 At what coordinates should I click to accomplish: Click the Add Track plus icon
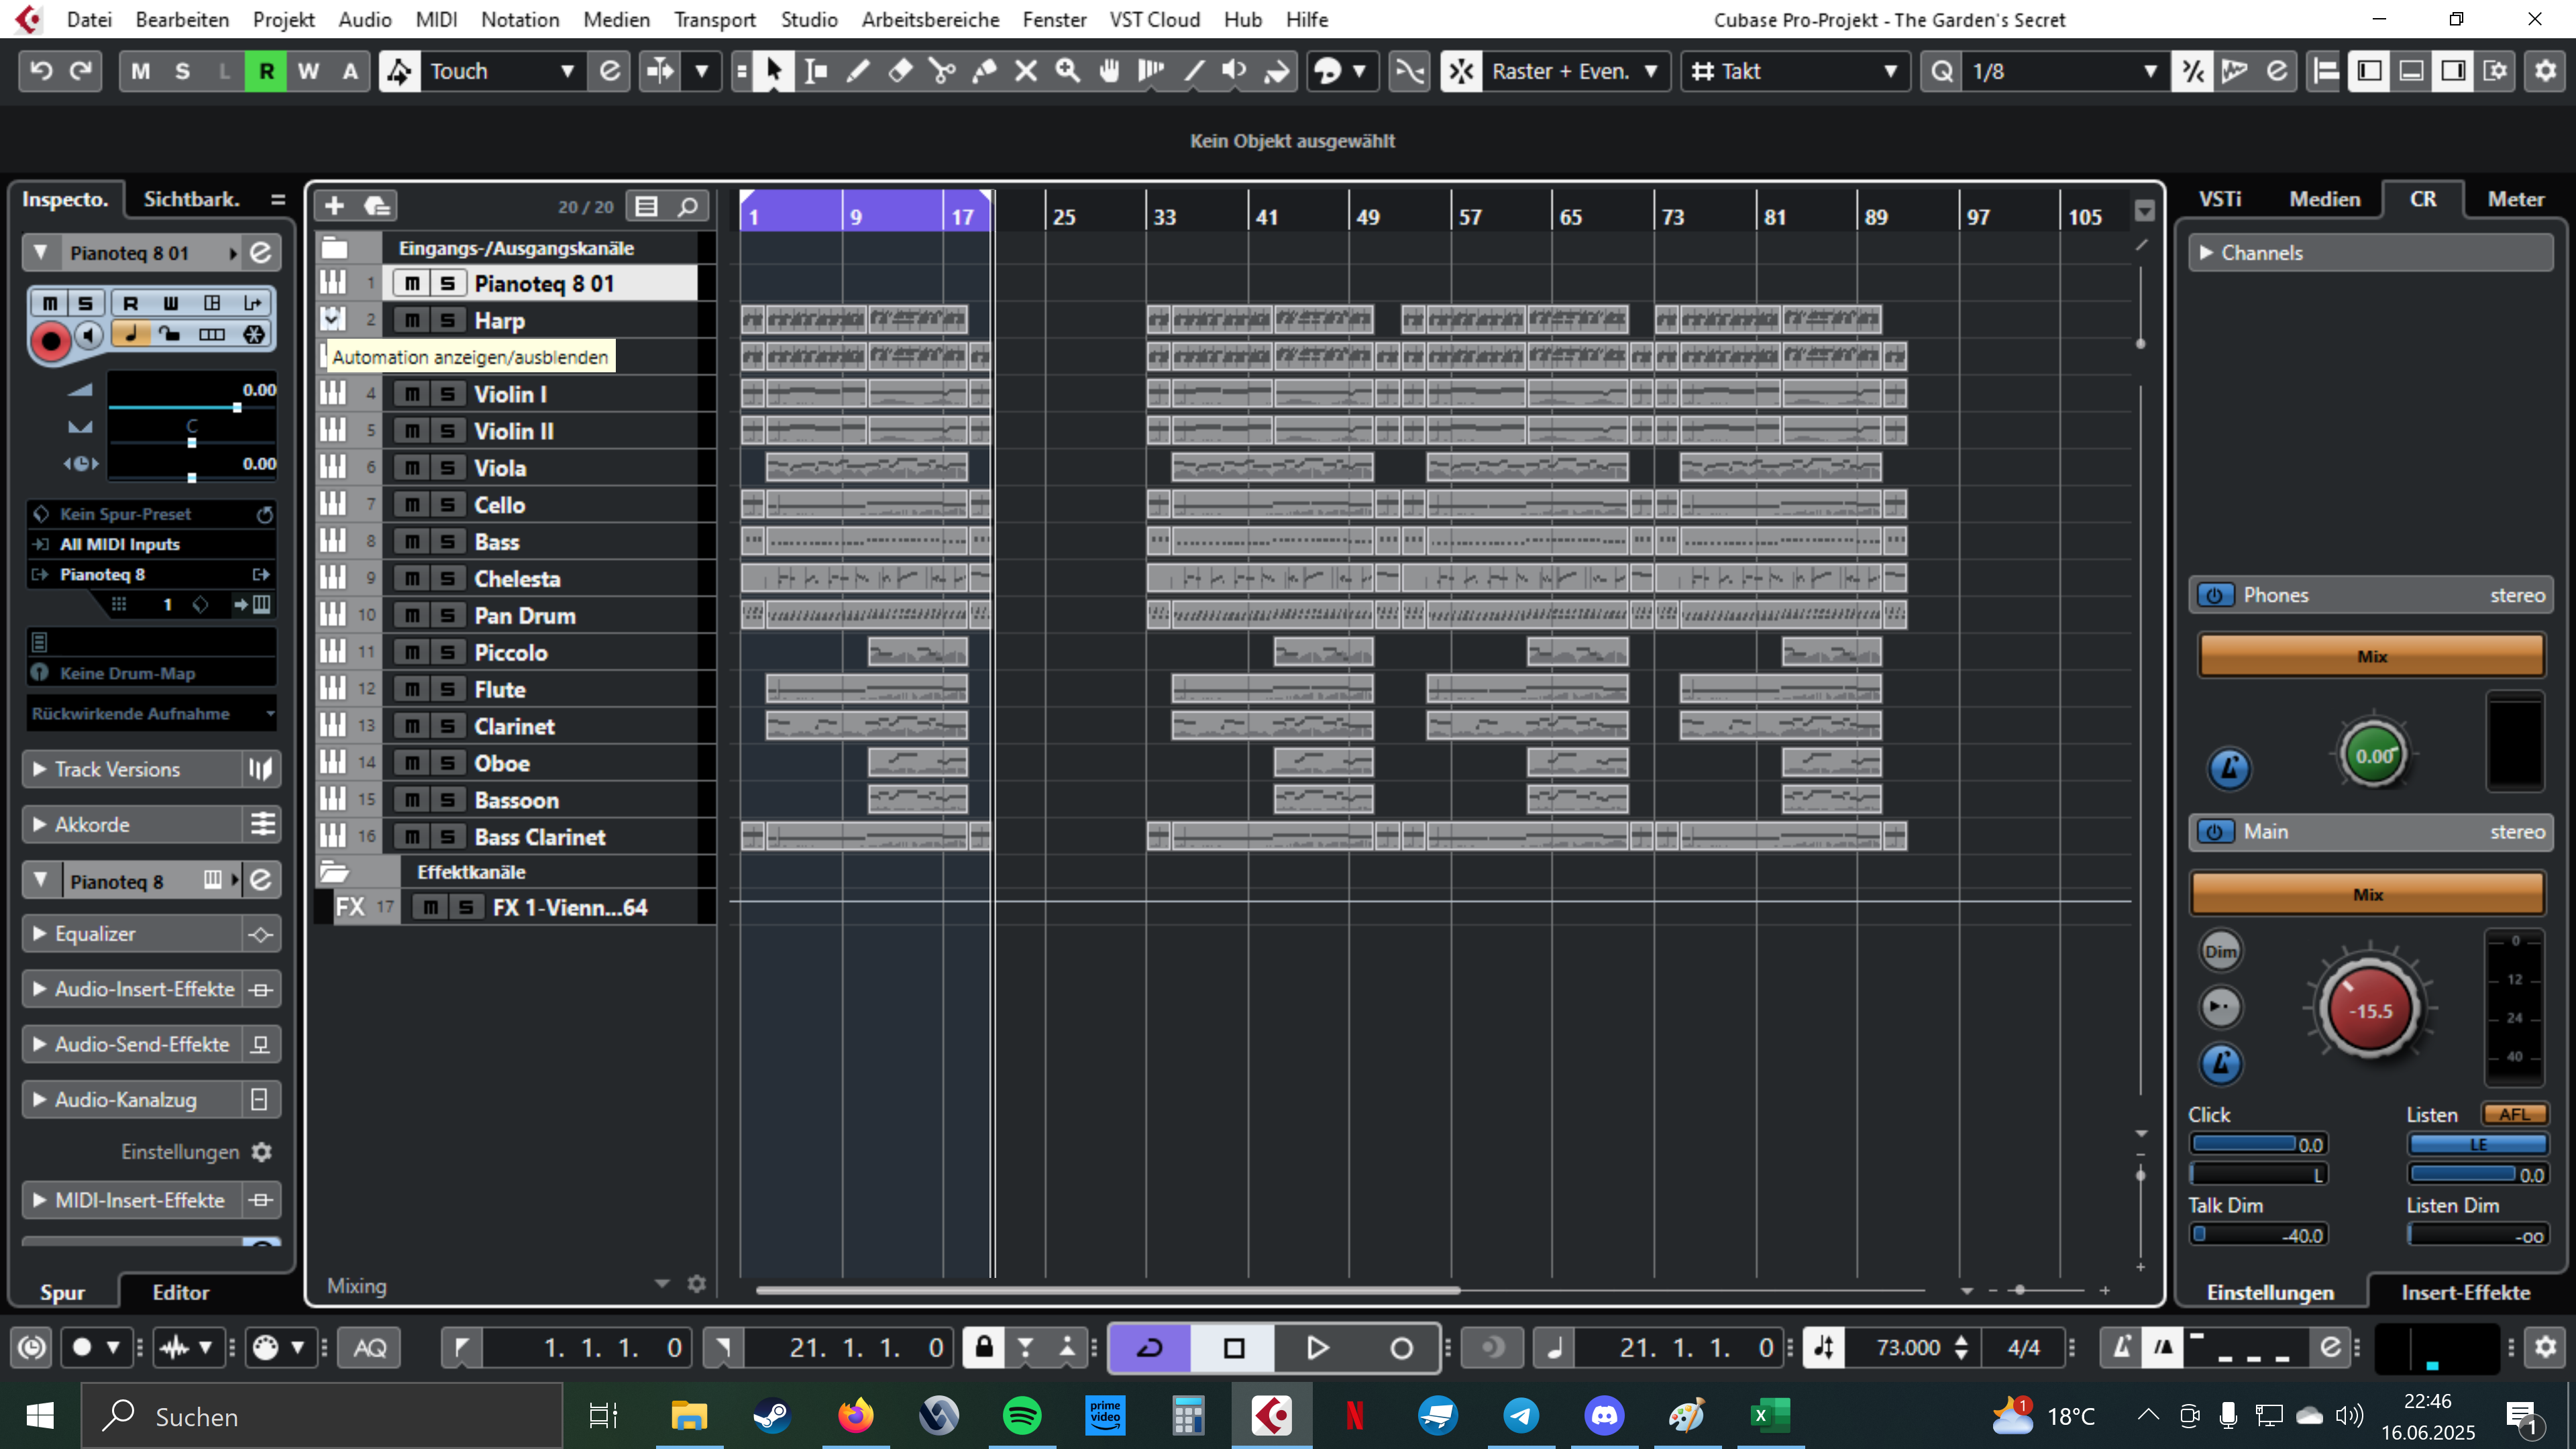click(334, 206)
